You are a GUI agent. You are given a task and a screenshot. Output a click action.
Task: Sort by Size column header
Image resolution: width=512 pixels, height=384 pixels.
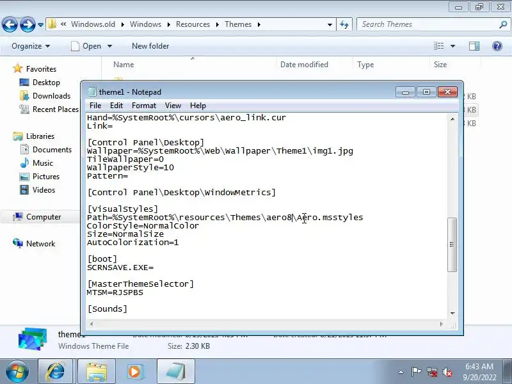[x=440, y=65]
